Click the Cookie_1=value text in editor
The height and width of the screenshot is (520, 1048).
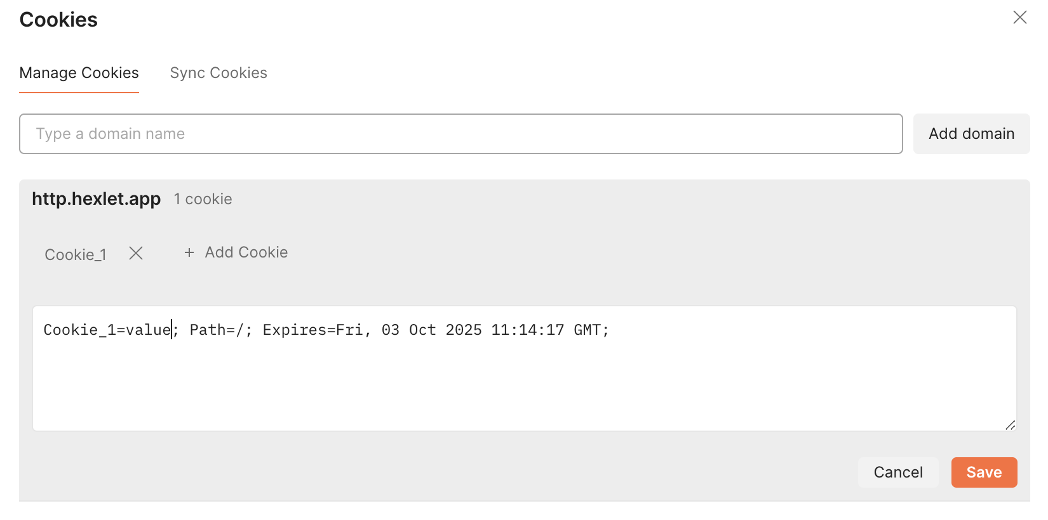click(x=107, y=330)
